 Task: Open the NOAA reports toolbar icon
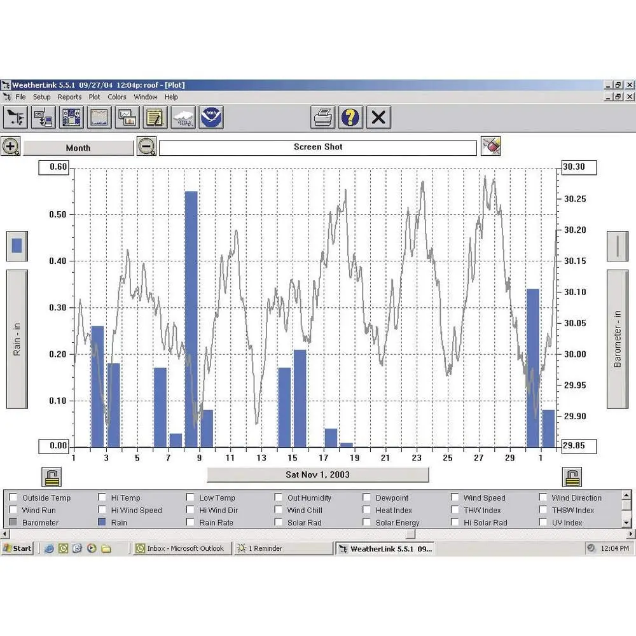click(x=211, y=118)
